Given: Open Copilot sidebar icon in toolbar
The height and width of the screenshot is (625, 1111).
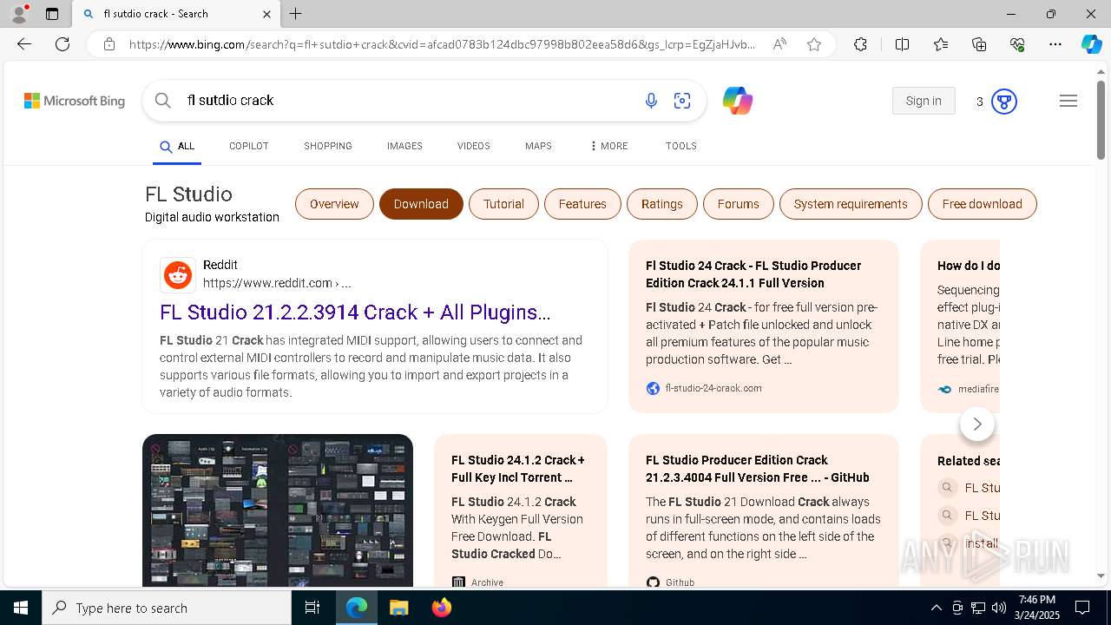Looking at the screenshot, I should [1091, 44].
